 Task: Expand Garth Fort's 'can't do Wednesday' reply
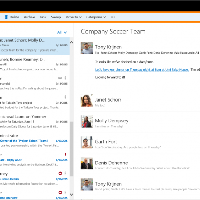pyautogui.click(x=140, y=143)
